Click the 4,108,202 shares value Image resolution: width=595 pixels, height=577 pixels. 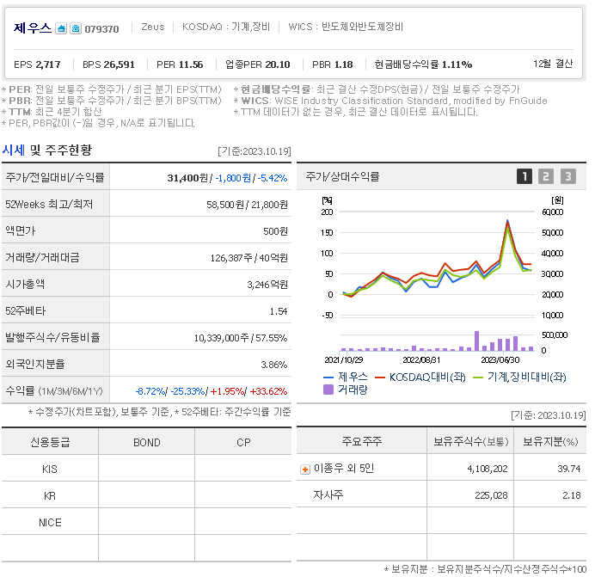pyautogui.click(x=488, y=470)
